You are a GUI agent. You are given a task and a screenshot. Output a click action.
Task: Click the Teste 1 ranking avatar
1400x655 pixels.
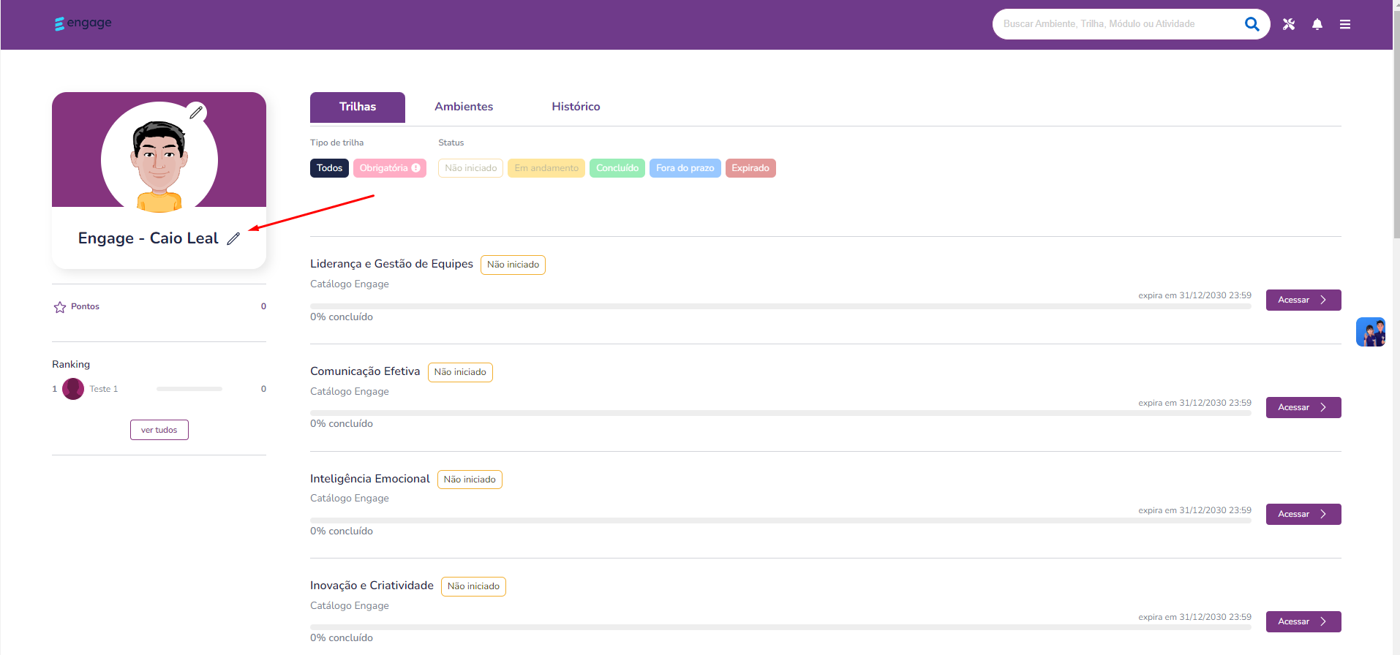pyautogui.click(x=73, y=389)
